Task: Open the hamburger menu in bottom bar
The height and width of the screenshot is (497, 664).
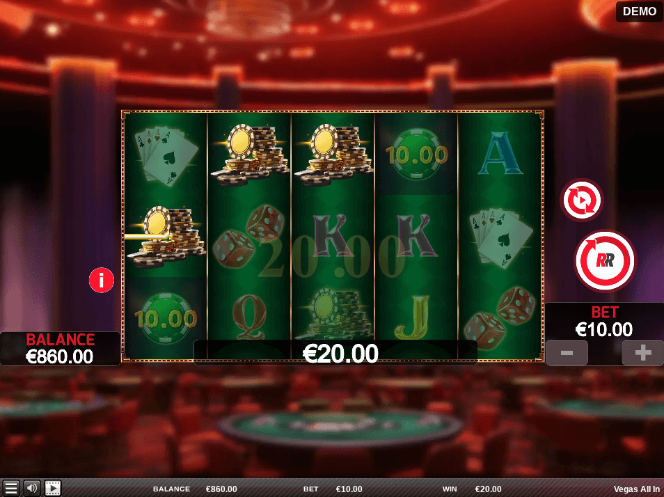Action: coord(11,488)
